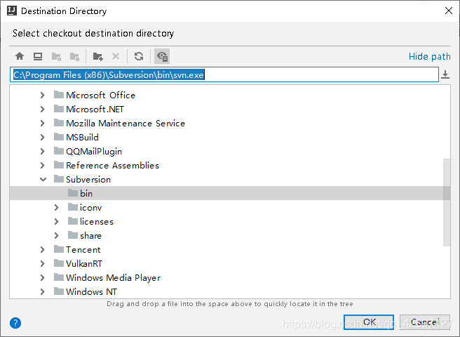
Task: Toggle Show Hidden Files and Directories icon
Action: coord(162,56)
